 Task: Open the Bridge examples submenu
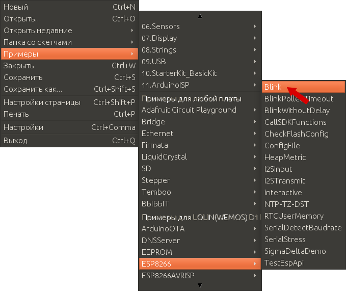pos(200,121)
